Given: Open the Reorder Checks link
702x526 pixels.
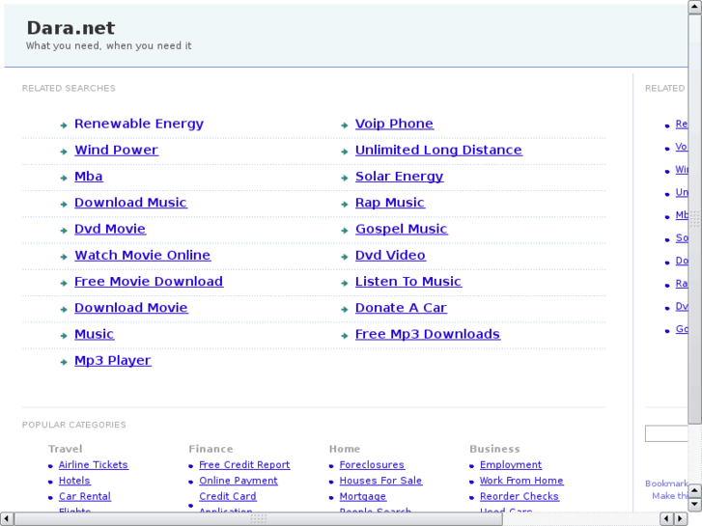Looking at the screenshot, I should 519,496.
